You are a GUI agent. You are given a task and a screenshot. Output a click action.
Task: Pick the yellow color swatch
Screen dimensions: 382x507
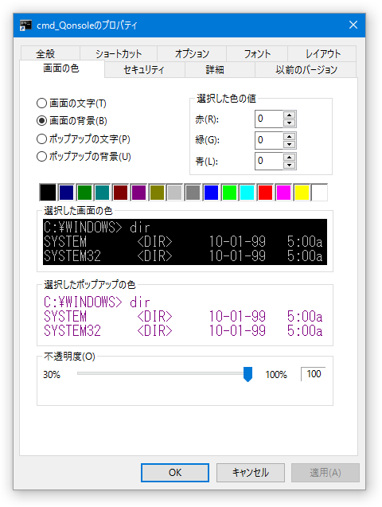coord(302,193)
